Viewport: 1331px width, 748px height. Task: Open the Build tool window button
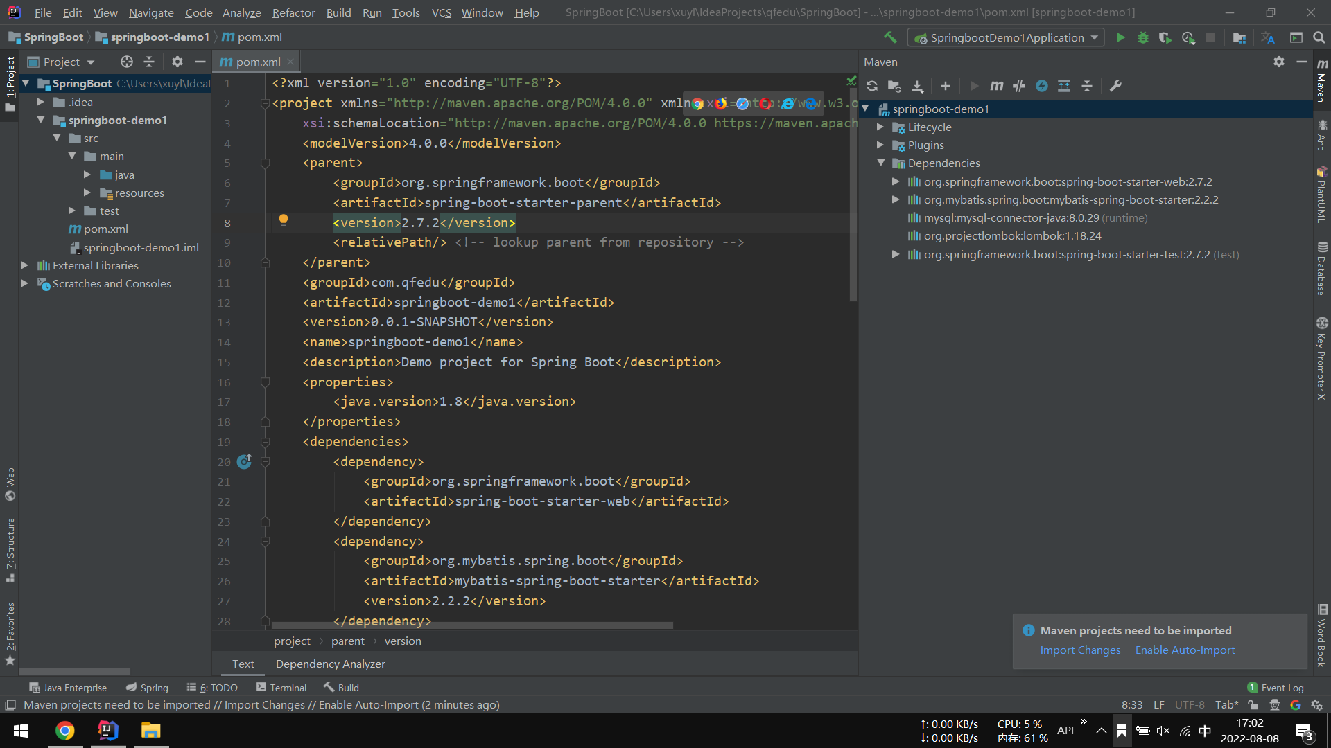pyautogui.click(x=341, y=688)
